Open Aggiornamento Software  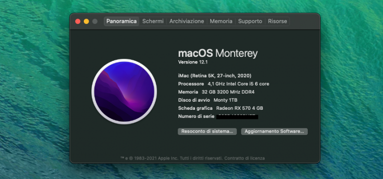click(274, 132)
